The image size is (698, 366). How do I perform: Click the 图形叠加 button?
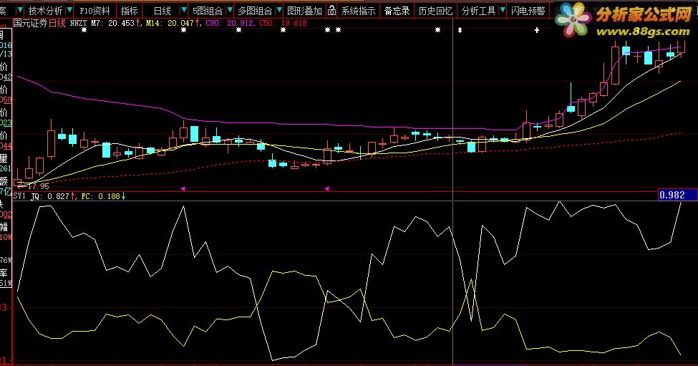[304, 11]
